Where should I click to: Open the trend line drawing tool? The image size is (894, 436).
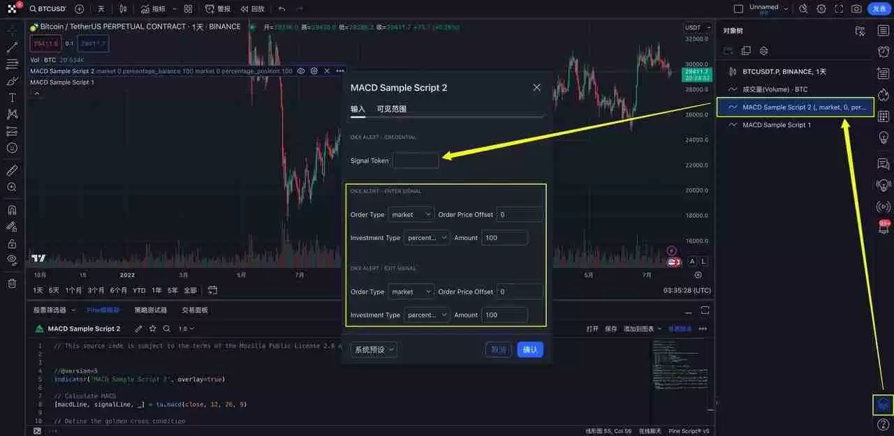pos(10,48)
